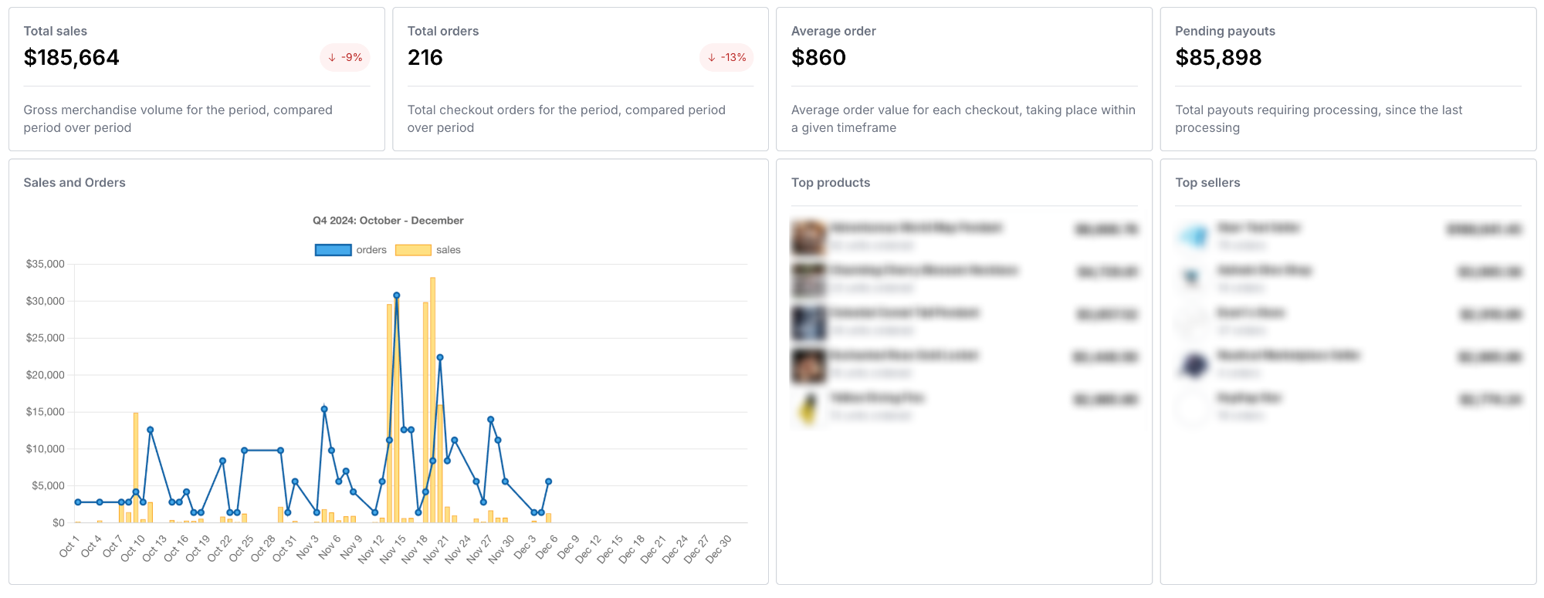Viewport: 1544px width, 598px height.
Task: Toggle the sales series label in the legend
Action: [448, 250]
